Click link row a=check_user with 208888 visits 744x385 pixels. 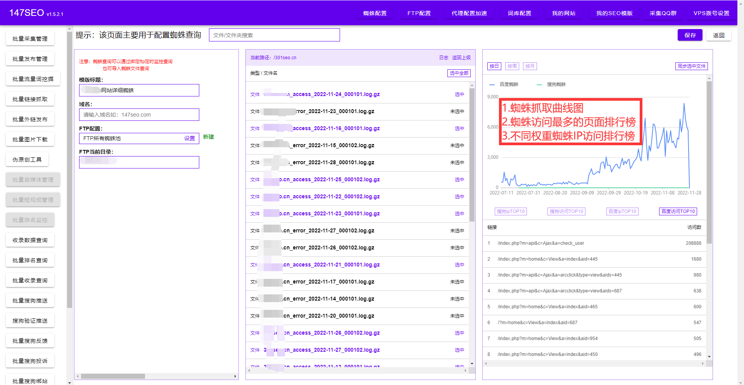point(594,244)
